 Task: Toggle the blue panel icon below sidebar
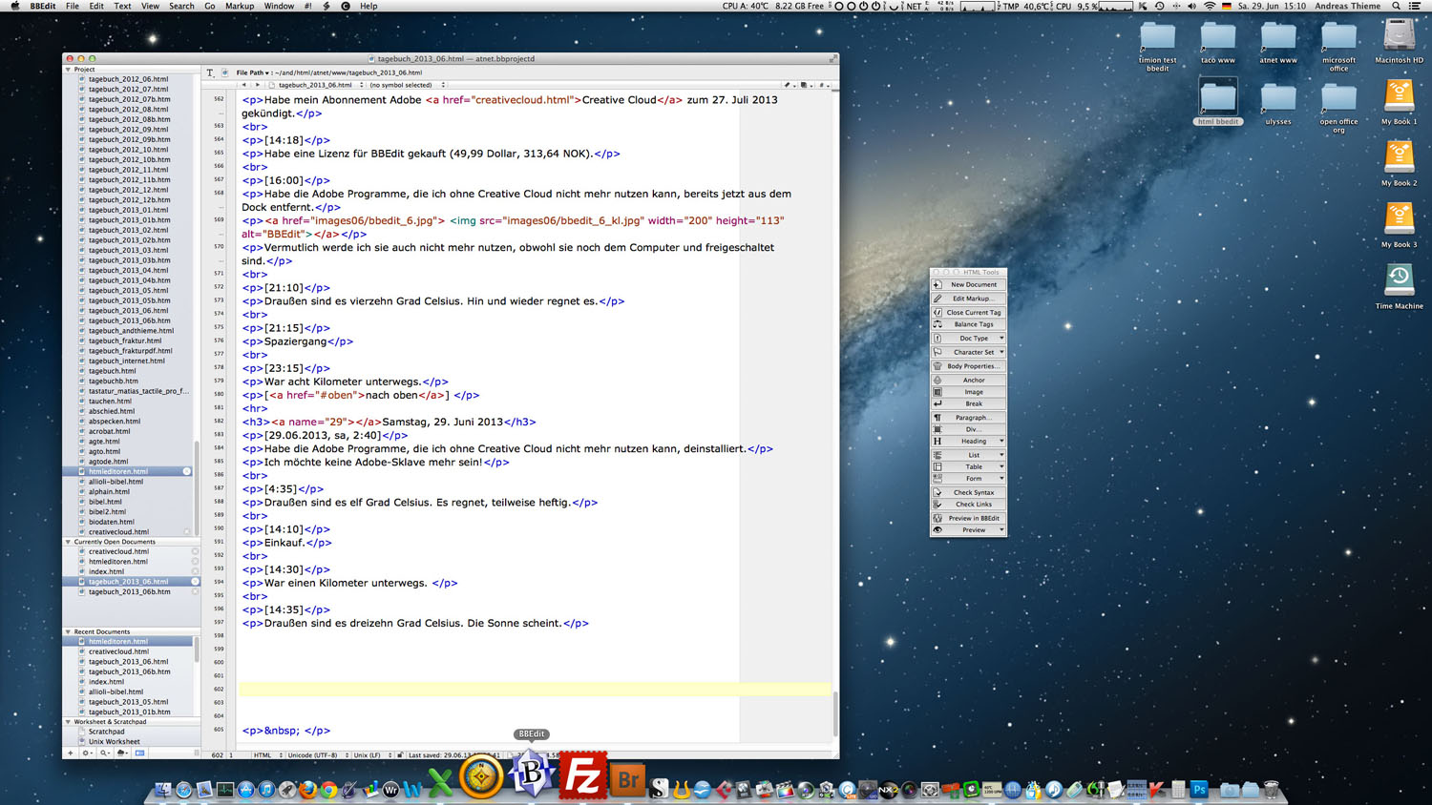139,753
